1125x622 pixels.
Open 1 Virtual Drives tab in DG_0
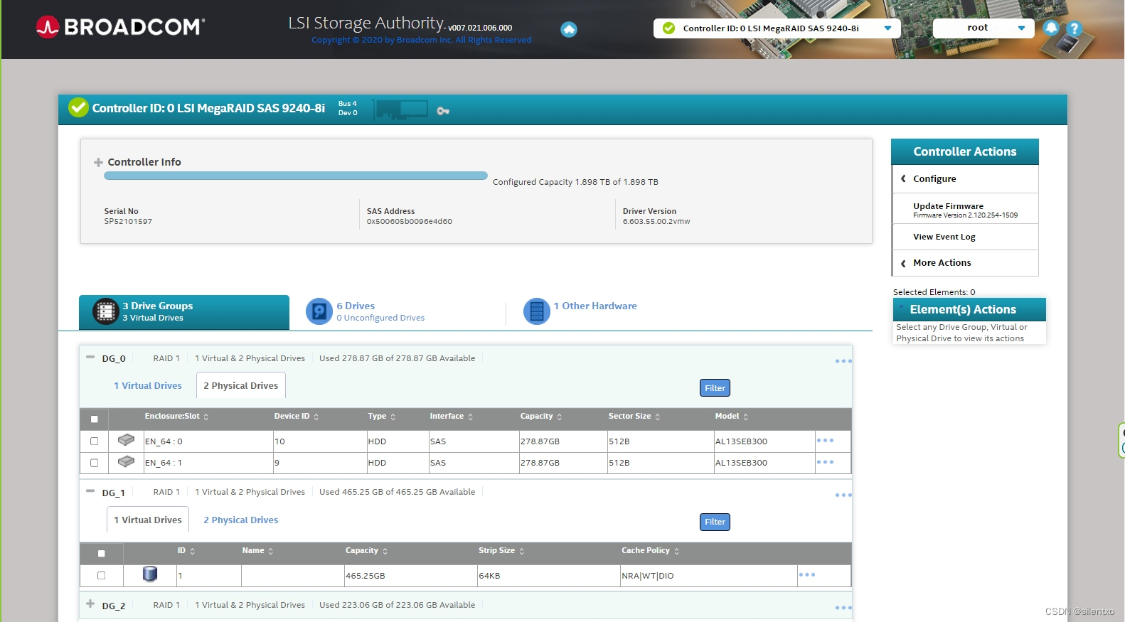point(148,386)
